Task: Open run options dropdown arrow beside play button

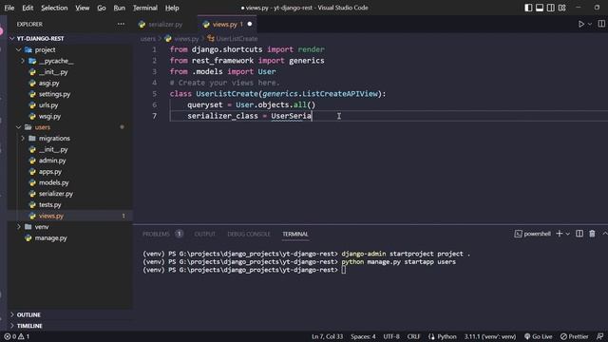Action: click(x=590, y=24)
